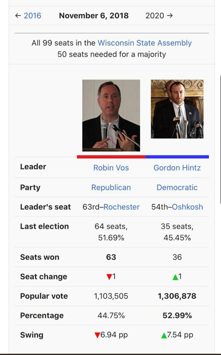The height and width of the screenshot is (355, 221).
Task: Click the blue Democratic color bar
Action: coord(177,157)
